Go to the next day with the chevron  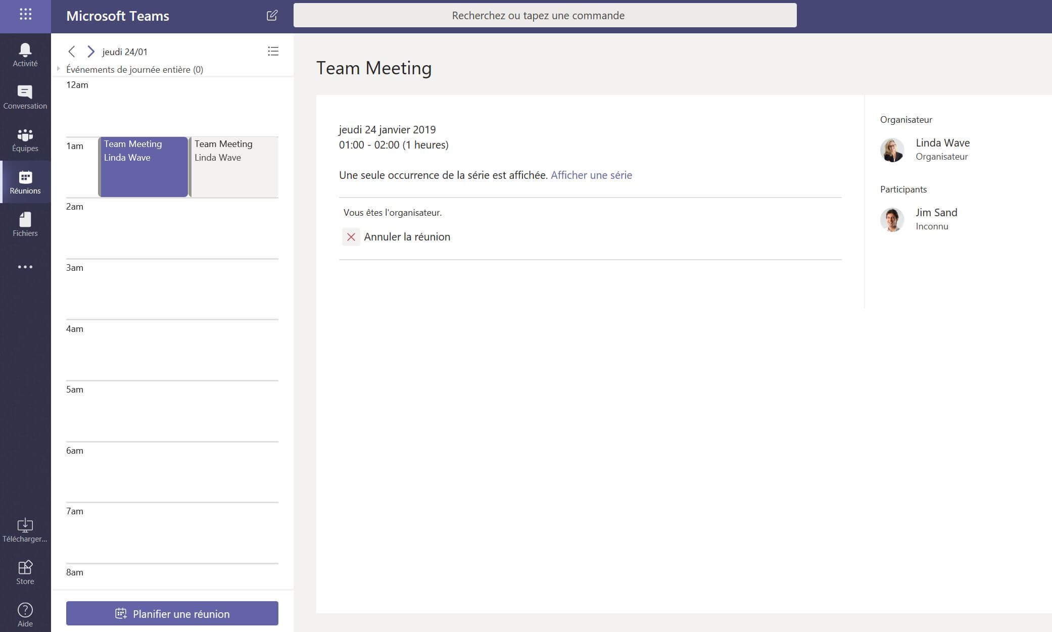tap(91, 51)
